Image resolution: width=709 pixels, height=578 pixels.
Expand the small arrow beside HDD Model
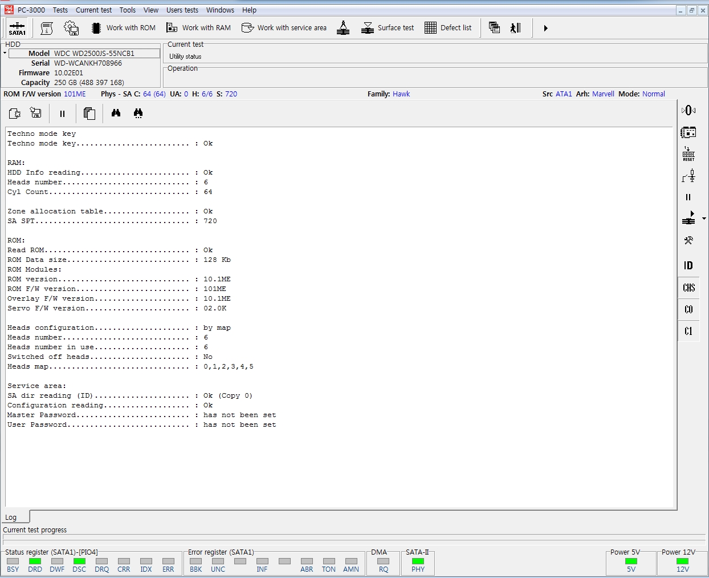point(5,53)
